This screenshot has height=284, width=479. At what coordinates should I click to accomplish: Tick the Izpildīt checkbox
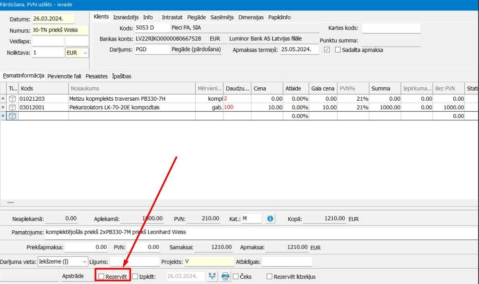coord(135,277)
